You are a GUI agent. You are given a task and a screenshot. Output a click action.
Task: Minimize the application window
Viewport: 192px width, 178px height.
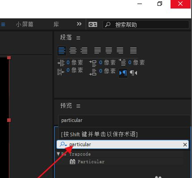pyautogui.click(x=140, y=4)
